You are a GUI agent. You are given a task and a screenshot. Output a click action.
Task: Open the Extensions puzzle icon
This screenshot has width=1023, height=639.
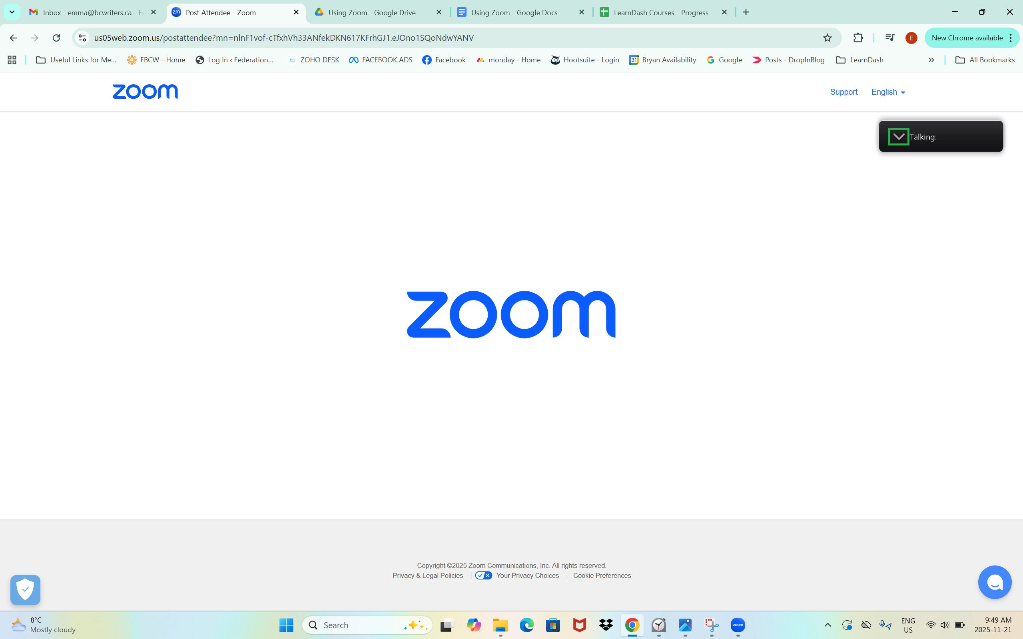858,38
